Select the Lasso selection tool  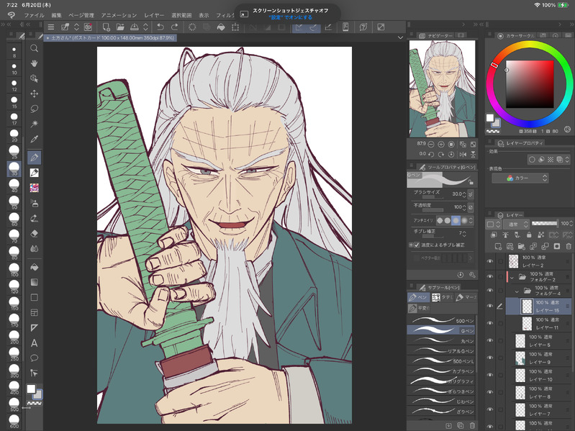click(x=34, y=109)
